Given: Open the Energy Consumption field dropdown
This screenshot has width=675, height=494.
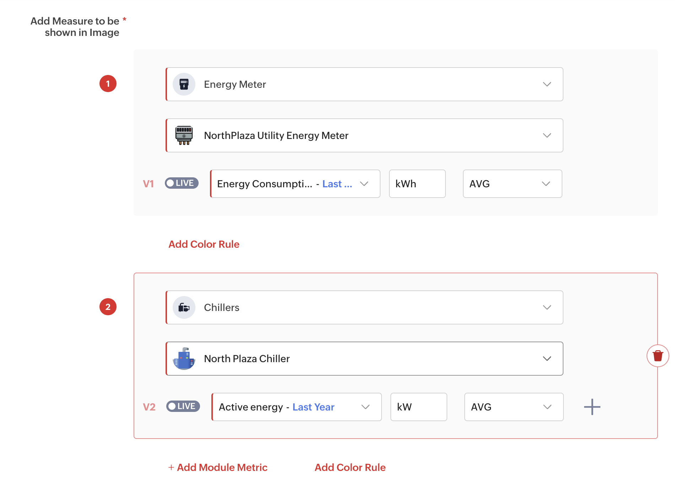Looking at the screenshot, I should 364,184.
